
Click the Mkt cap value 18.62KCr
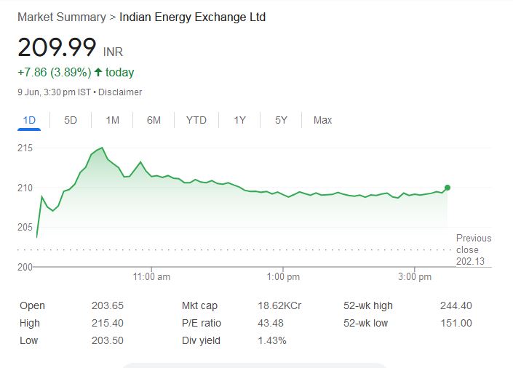point(279,306)
